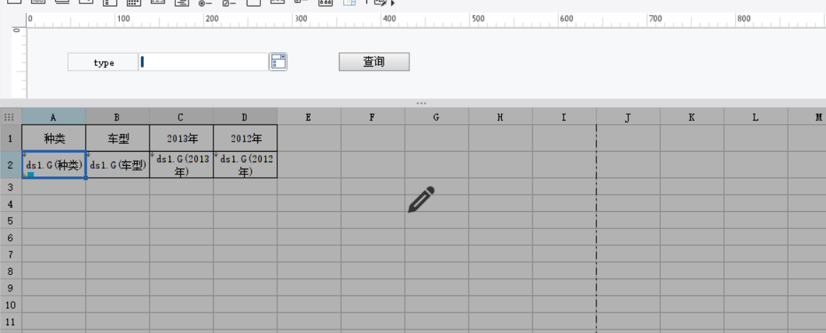The height and width of the screenshot is (333, 826).
Task: Click the select-all corner of the spreadsheet
Action: pos(10,117)
